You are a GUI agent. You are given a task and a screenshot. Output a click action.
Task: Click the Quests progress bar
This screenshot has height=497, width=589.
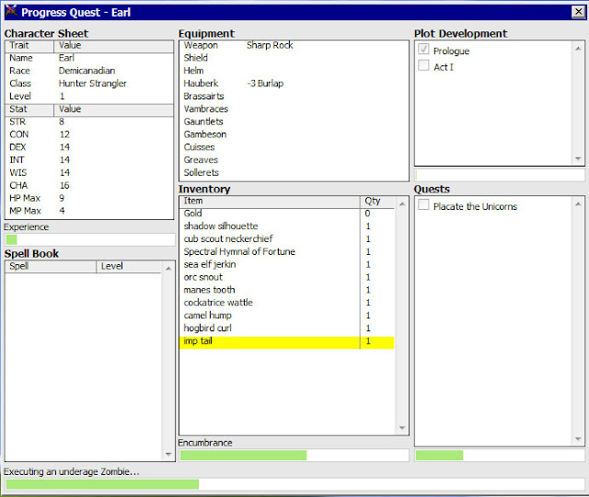[x=500, y=456]
